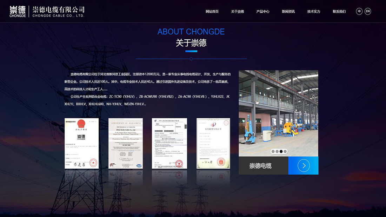Click the next arrow button beside 崇德电缆

[303, 165]
